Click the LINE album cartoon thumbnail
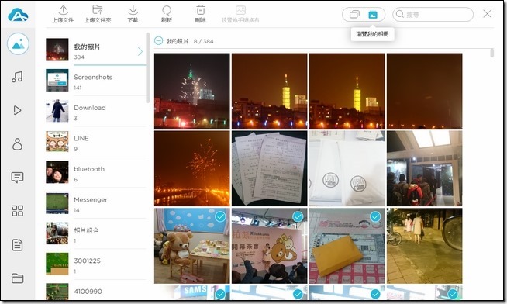 (57, 141)
